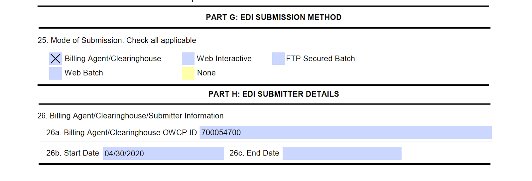Click the OWCP ID field containing 700054700
The width and height of the screenshot is (532, 181).
(345, 132)
